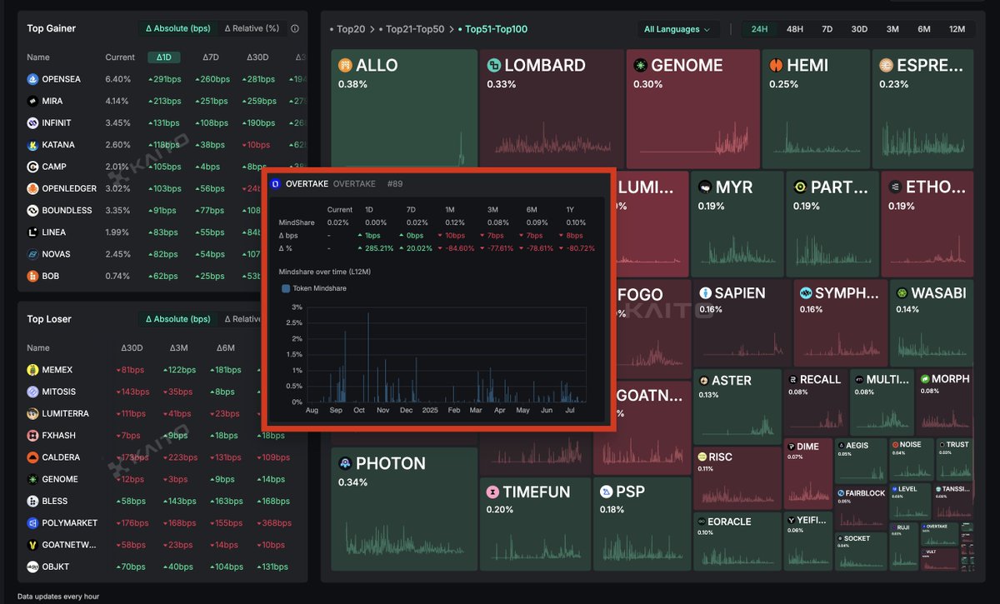Click the LINEA token icon
This screenshot has width=1000, height=604.
tap(32, 232)
